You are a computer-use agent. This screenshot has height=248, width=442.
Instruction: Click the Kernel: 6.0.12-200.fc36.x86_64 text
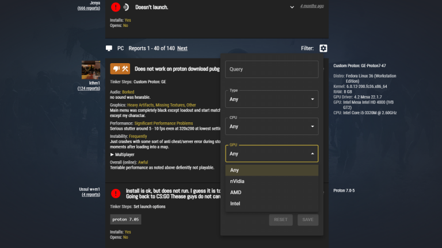click(360, 86)
